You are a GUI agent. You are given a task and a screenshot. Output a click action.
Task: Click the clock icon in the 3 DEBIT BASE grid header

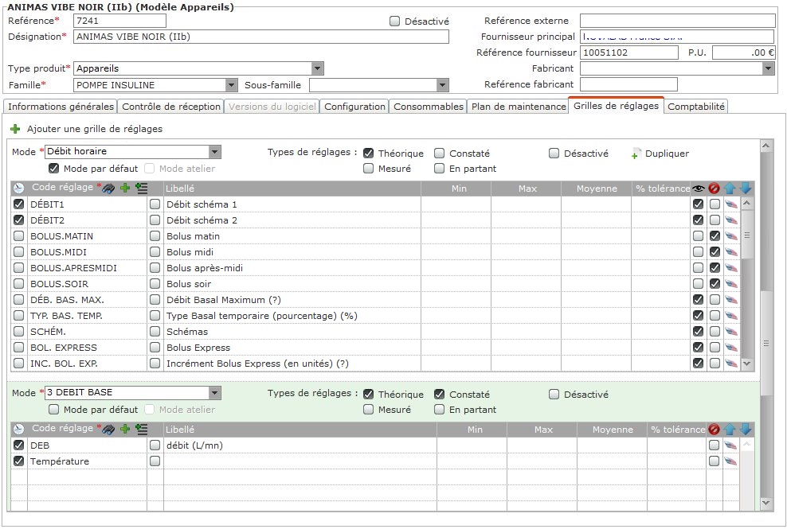click(x=18, y=430)
